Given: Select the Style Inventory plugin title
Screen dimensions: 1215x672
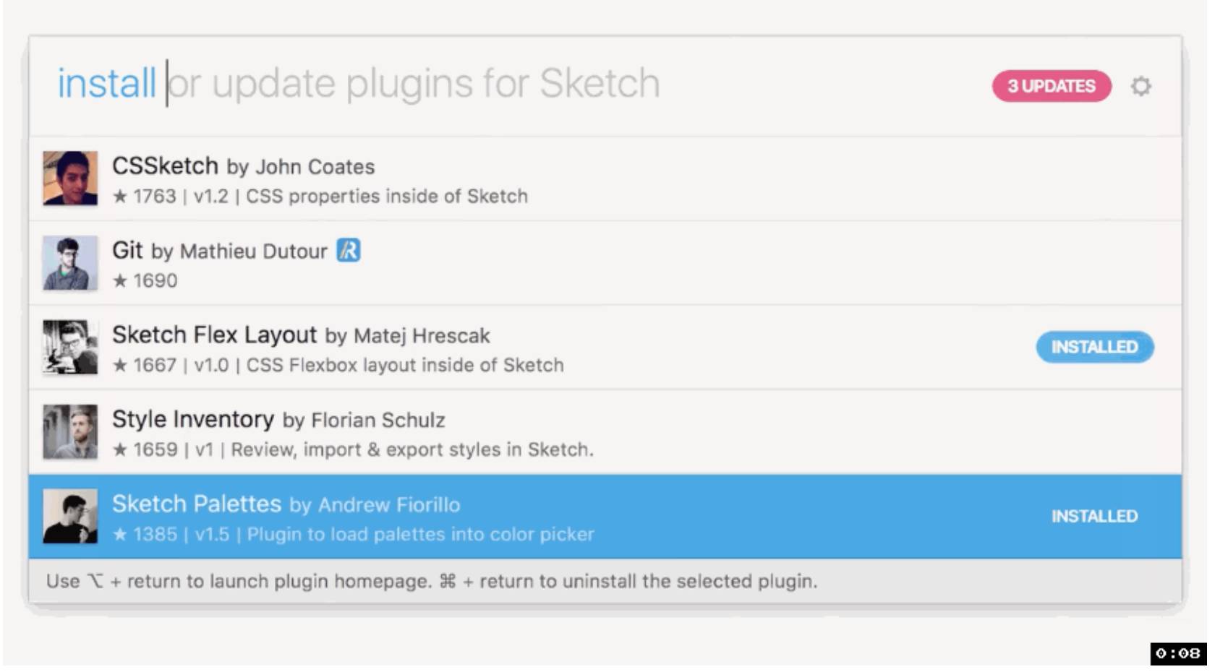Looking at the screenshot, I should click(x=193, y=419).
